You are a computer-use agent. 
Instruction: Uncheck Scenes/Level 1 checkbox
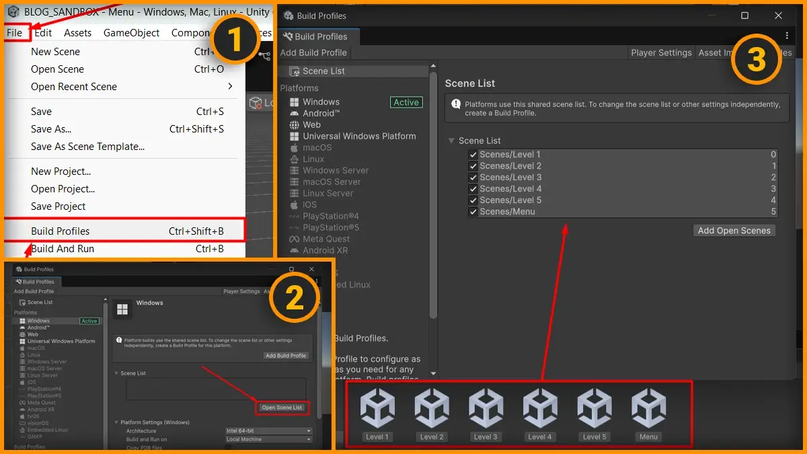pyautogui.click(x=473, y=155)
